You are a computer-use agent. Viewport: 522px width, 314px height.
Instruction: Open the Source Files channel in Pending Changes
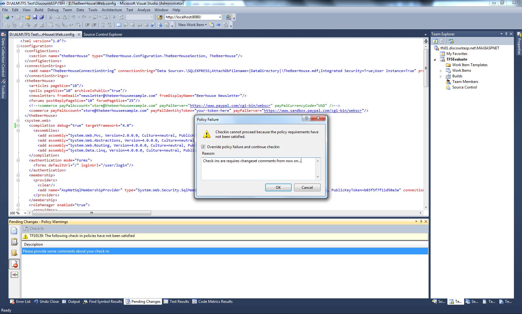point(14,230)
